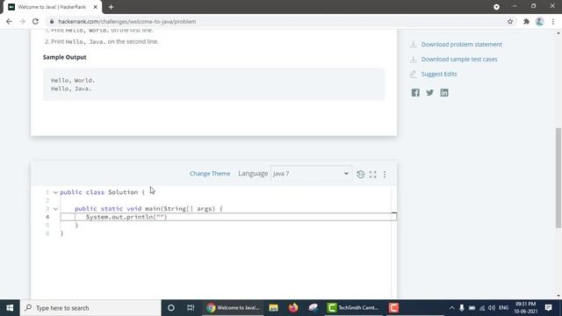The width and height of the screenshot is (562, 316).
Task: Click the microphone tray icon
Action: (462, 308)
